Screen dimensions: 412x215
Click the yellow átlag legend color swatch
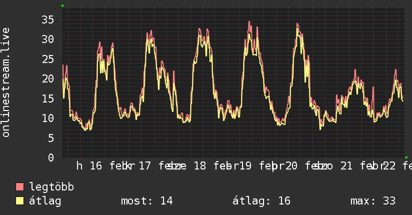pos(20,201)
